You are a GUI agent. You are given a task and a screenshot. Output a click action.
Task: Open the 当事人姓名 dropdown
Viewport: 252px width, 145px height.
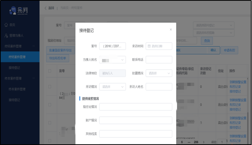(112, 60)
